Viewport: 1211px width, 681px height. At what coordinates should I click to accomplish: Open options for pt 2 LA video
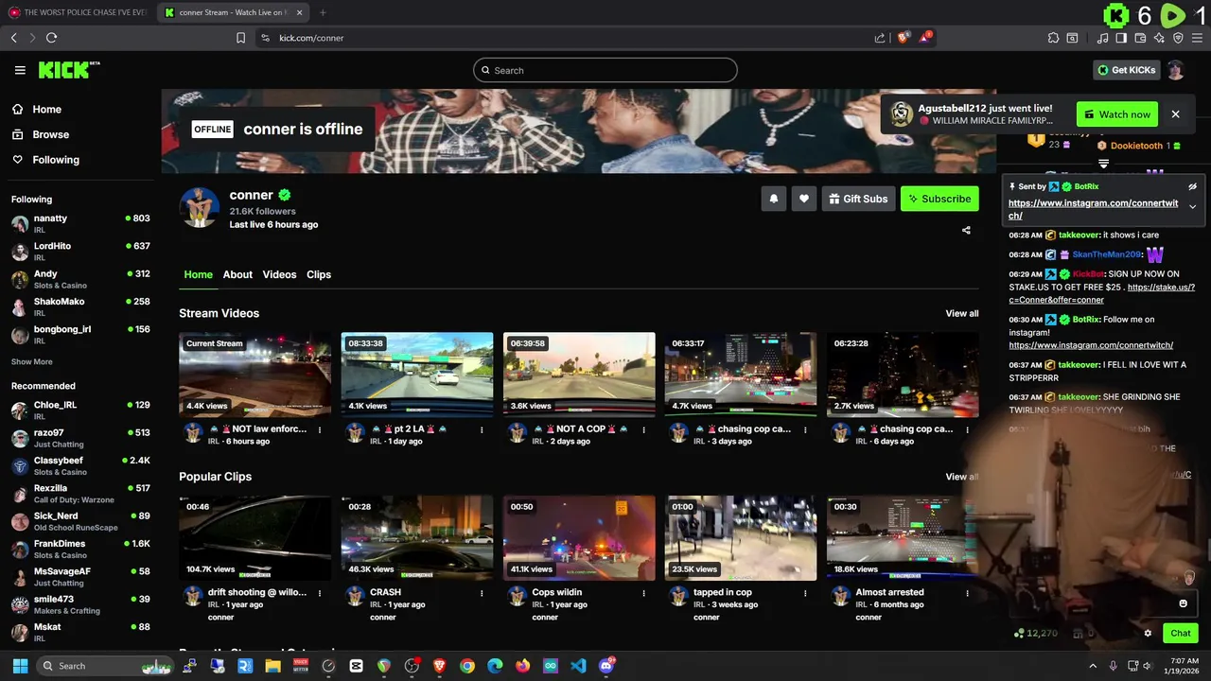pyautogui.click(x=482, y=429)
